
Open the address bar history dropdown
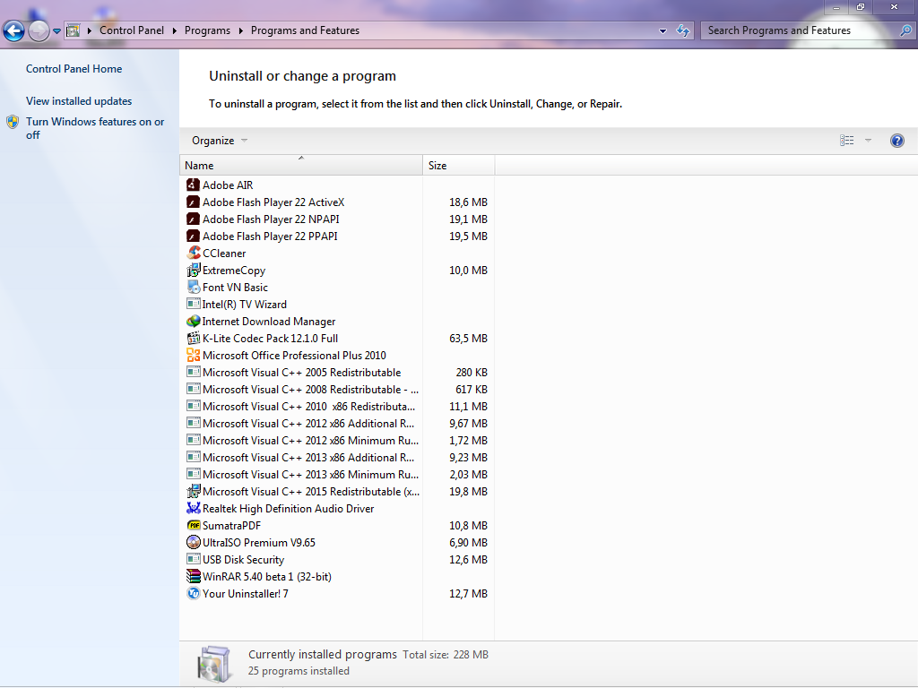(663, 31)
